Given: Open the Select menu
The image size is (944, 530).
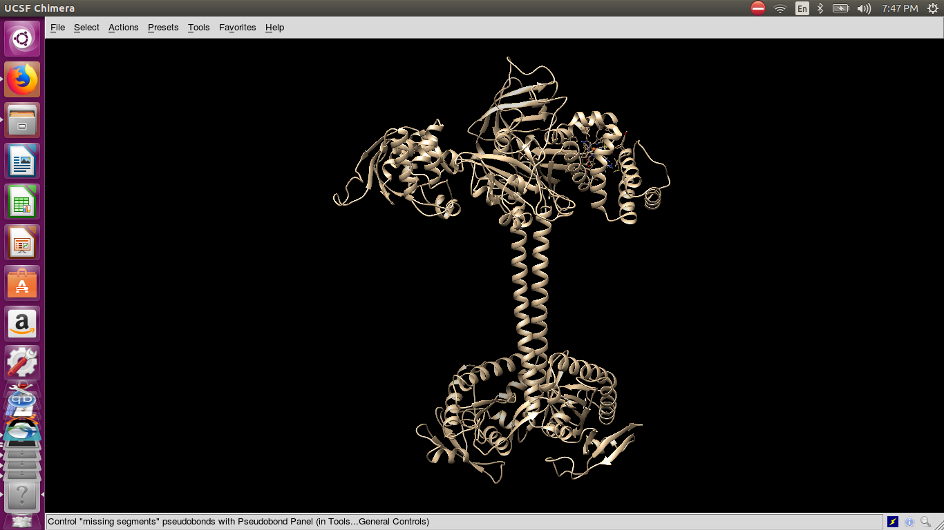Looking at the screenshot, I should tap(86, 28).
